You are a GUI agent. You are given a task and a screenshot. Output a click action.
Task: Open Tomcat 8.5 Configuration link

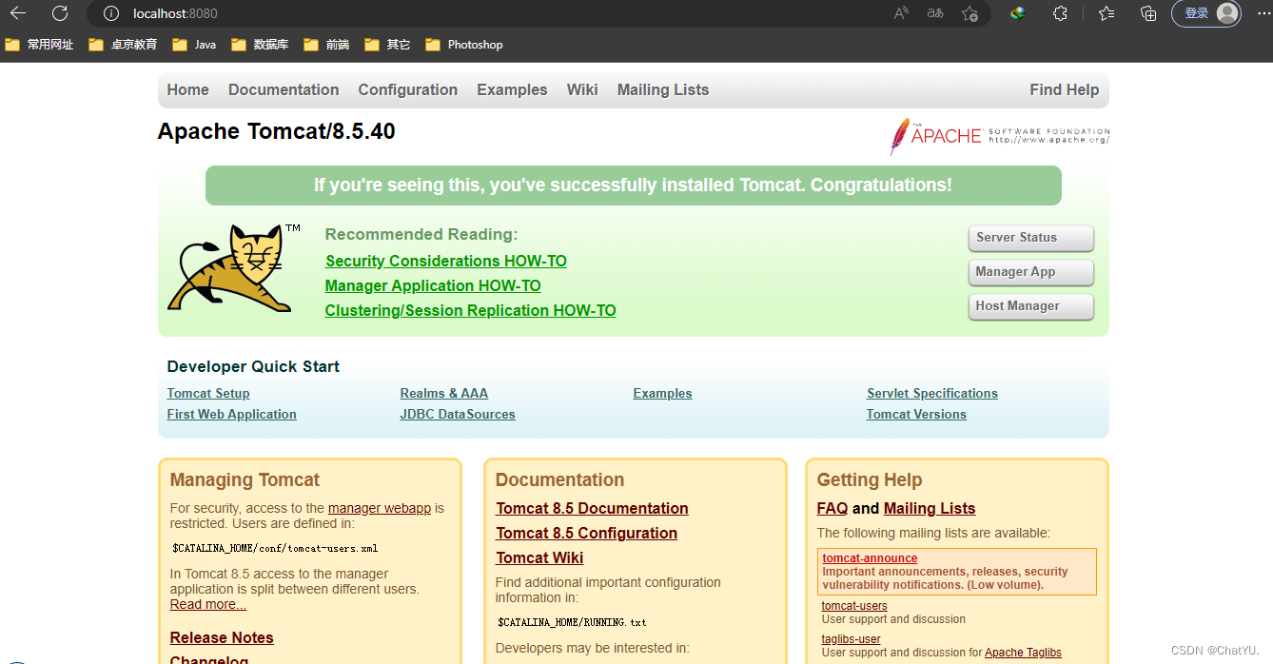click(x=586, y=533)
